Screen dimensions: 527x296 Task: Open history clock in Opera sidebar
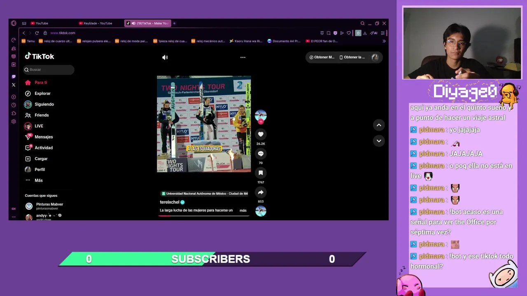14,105
